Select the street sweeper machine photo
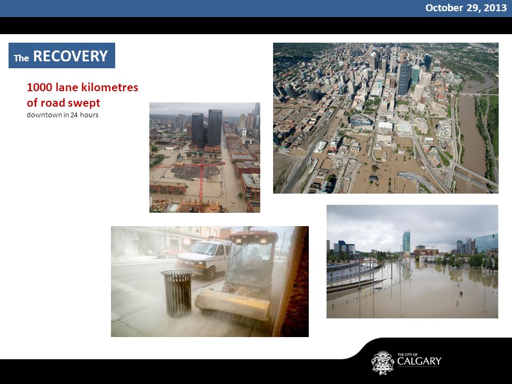This screenshot has width=512, height=384. 210,282
